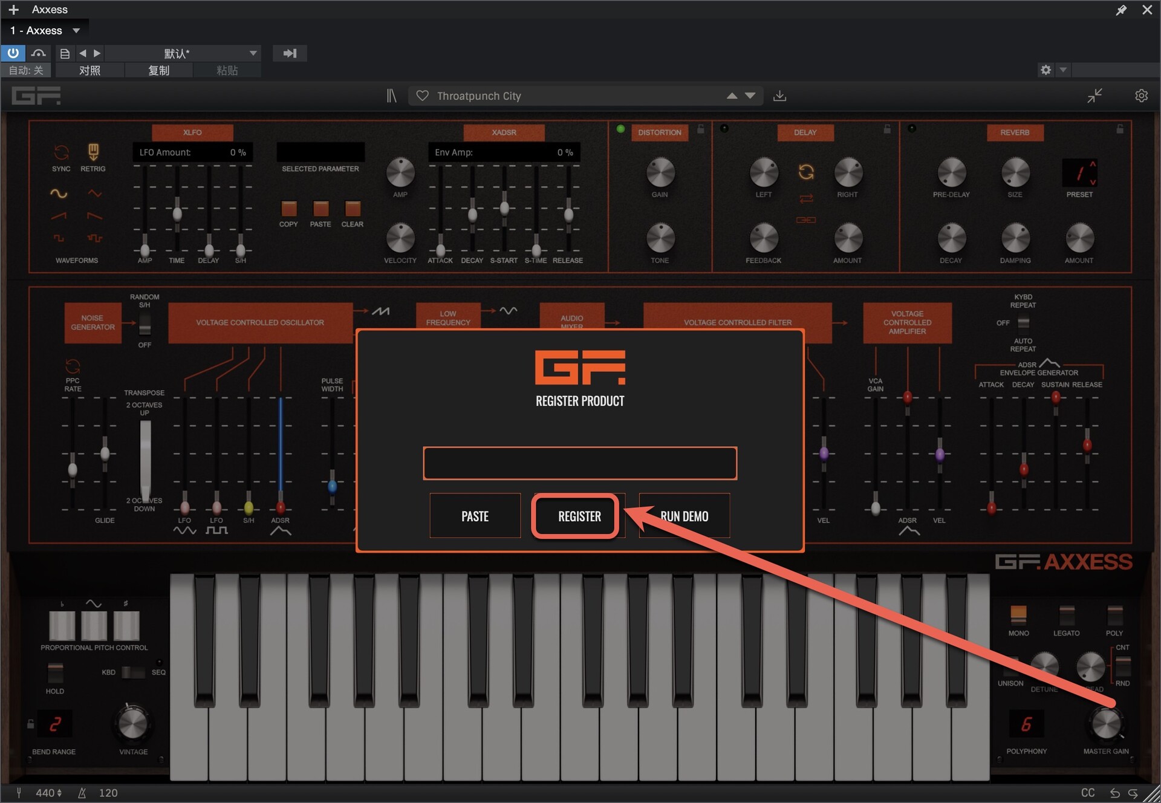Click the 复制 copy button

tap(158, 70)
